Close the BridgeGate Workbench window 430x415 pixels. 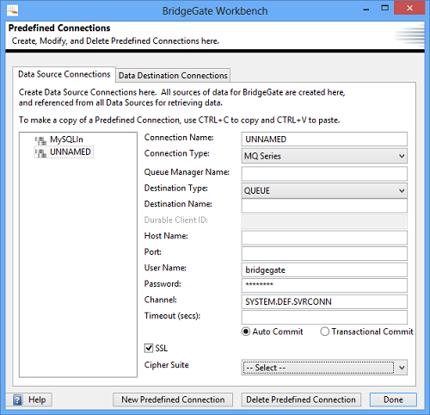point(409,8)
